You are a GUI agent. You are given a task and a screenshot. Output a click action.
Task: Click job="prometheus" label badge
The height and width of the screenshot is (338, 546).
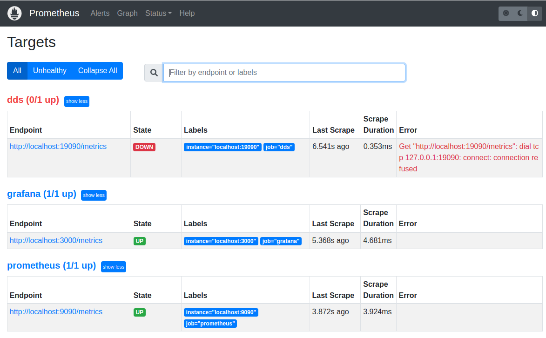[x=210, y=324]
